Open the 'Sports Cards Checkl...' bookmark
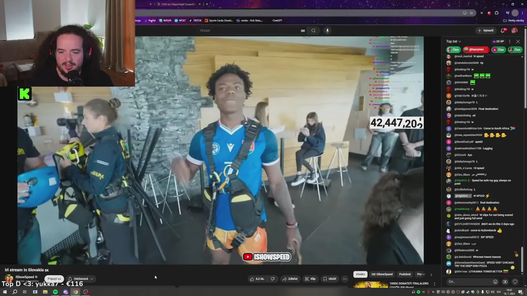 point(219,20)
